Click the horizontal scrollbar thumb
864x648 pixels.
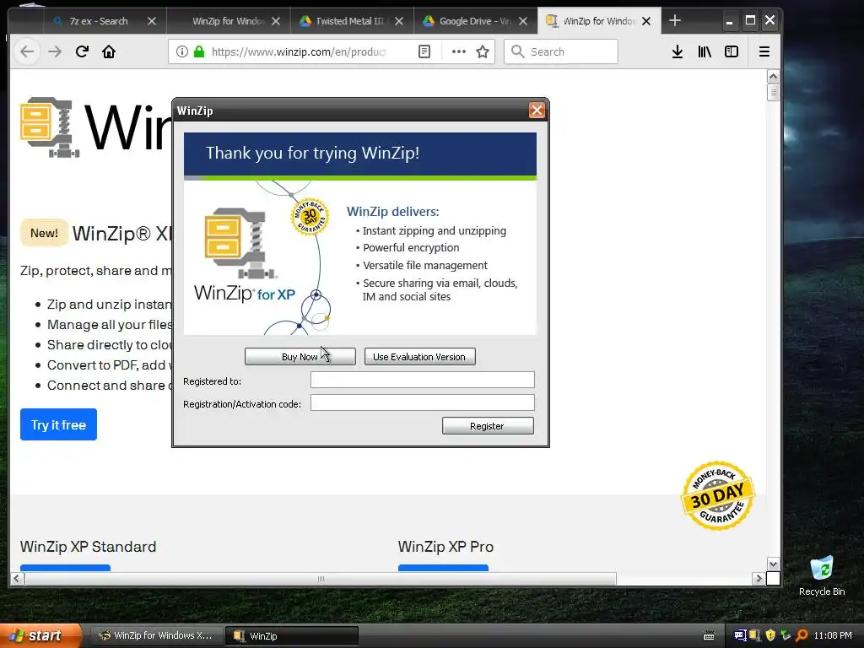[x=321, y=579]
